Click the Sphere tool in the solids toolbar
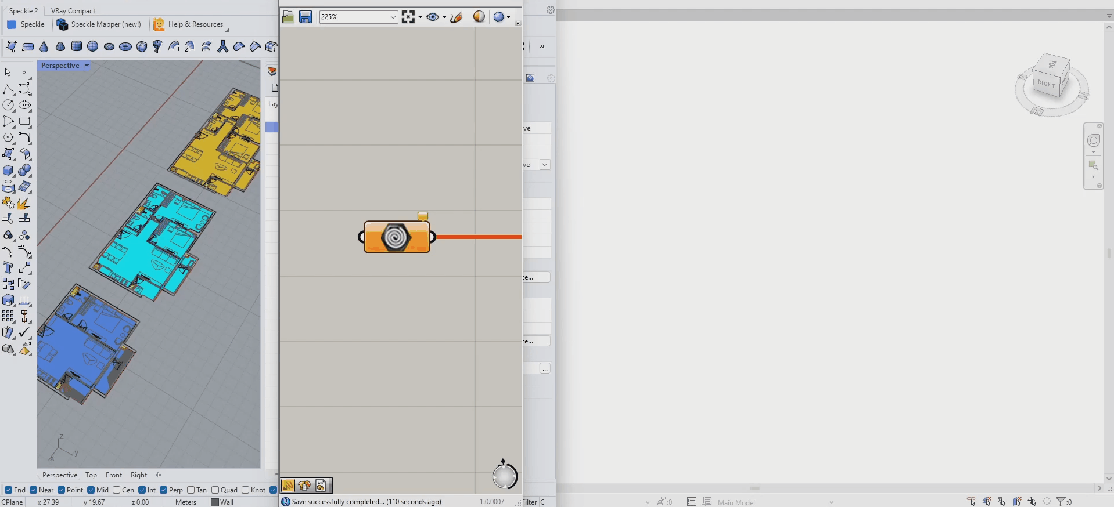1114x507 pixels. (x=92, y=46)
